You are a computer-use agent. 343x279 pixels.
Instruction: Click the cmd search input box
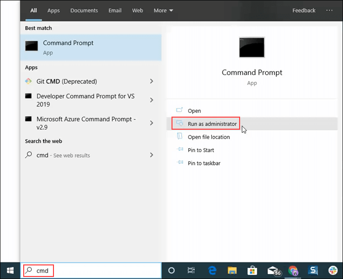tap(91, 270)
